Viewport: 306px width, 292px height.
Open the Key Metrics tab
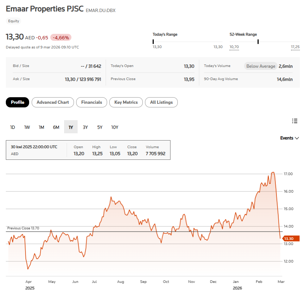(x=126, y=102)
